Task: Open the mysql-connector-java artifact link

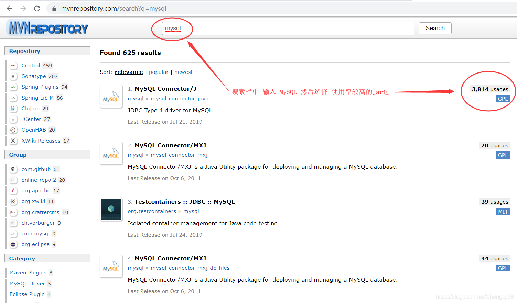Action: 180,99
